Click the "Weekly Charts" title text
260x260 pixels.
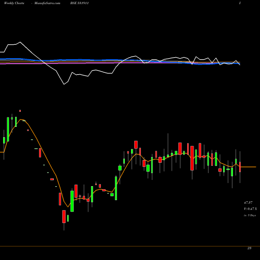pos(14,3)
